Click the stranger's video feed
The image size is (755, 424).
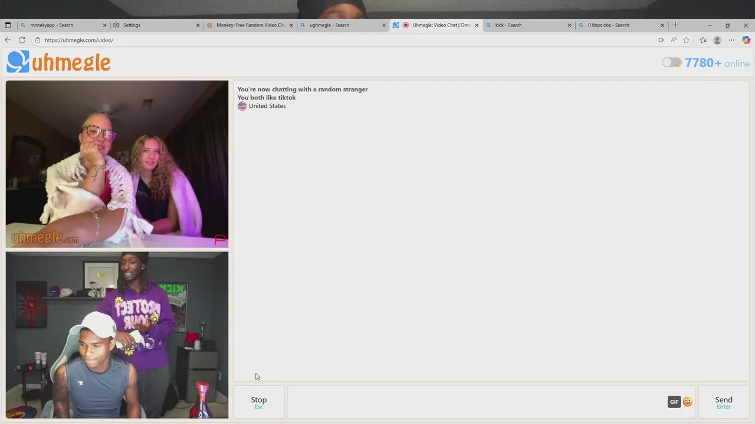click(117, 164)
